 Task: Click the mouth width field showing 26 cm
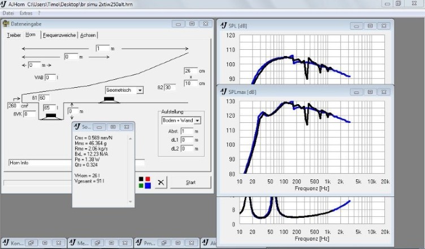point(190,71)
